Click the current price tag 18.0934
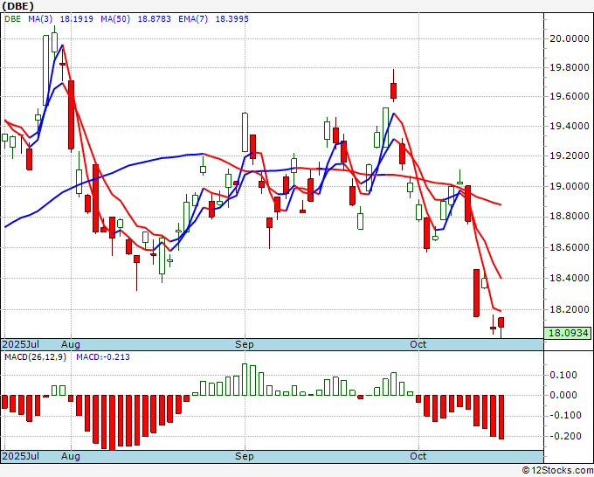 (x=568, y=333)
